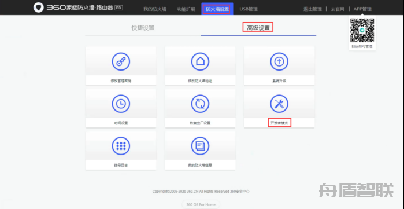Screen dimensions: 404x209
Task: Follow the 去官网 link
Action: pyautogui.click(x=338, y=9)
